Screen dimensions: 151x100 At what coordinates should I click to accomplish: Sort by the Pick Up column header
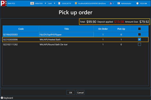point(121,29)
